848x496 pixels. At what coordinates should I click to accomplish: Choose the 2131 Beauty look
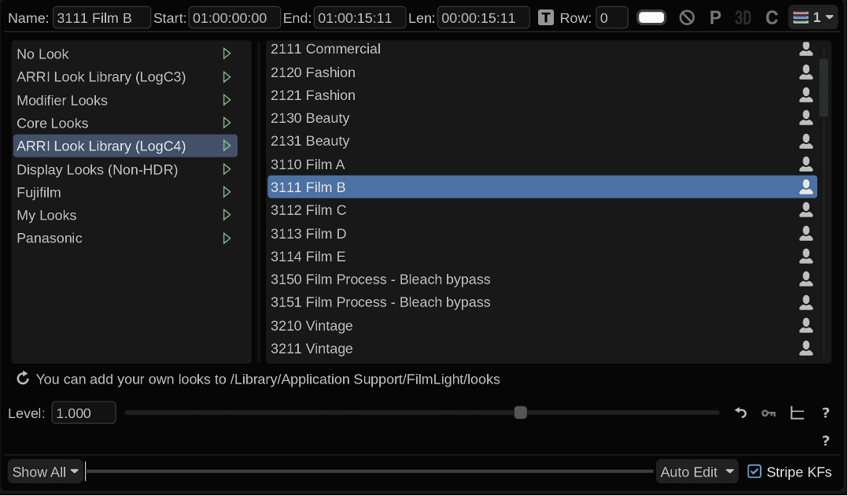pos(542,141)
